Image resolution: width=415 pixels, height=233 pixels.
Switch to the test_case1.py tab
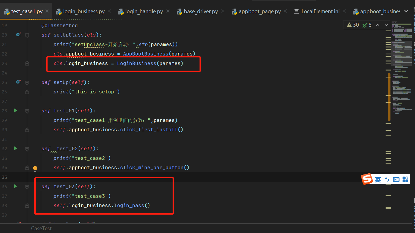coord(27,11)
